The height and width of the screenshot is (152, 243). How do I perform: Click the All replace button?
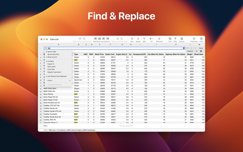[x=196, y=51]
